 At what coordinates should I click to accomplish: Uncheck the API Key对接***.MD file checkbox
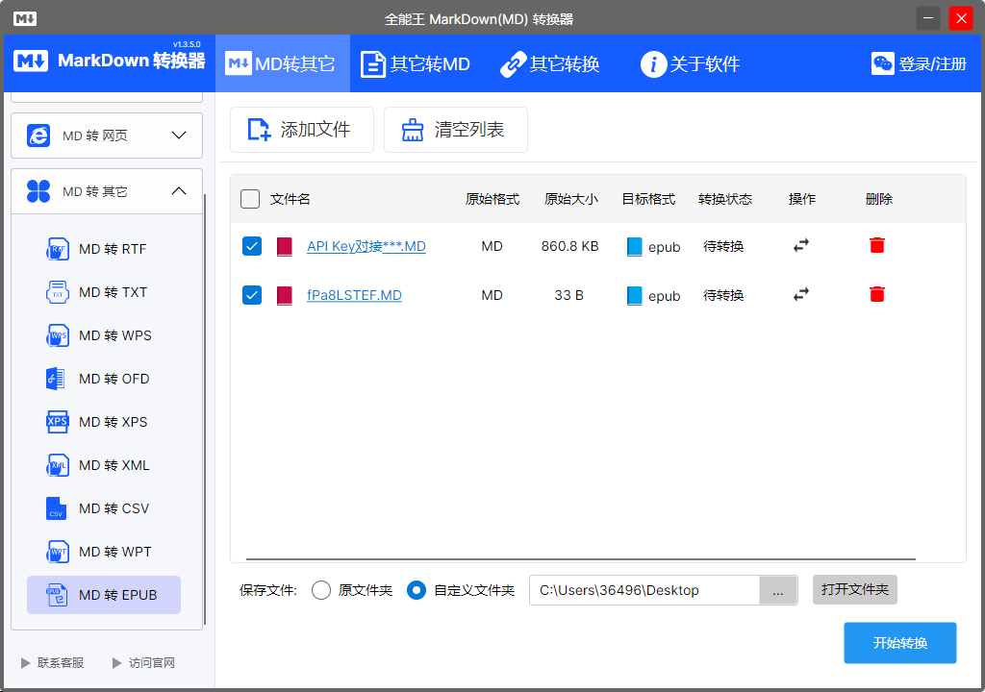pos(252,246)
